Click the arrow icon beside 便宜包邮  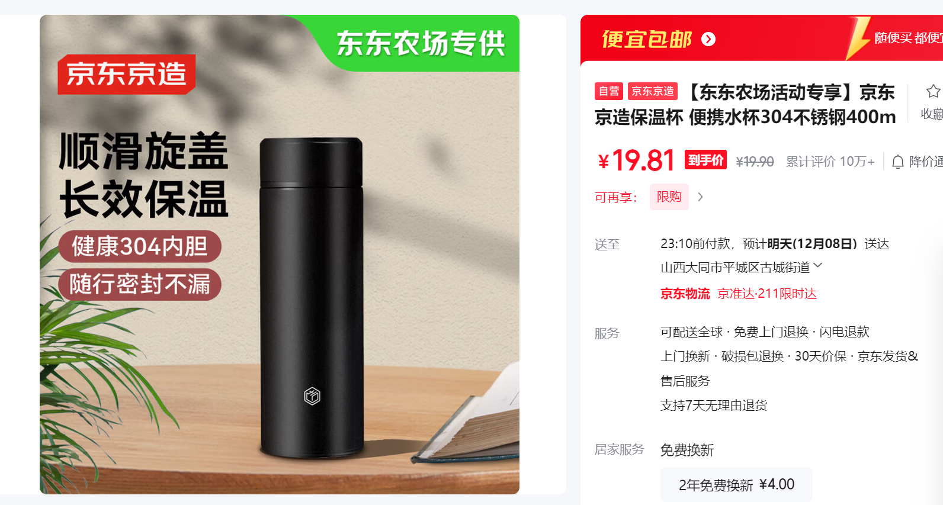pyautogui.click(x=708, y=39)
